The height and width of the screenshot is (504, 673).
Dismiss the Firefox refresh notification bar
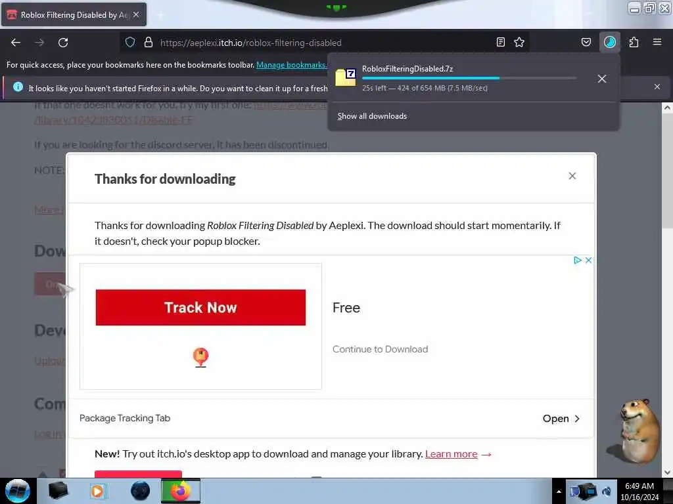tap(657, 87)
